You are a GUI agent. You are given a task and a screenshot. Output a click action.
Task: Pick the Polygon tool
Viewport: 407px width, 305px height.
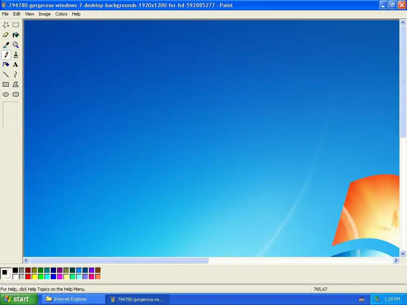click(16, 85)
